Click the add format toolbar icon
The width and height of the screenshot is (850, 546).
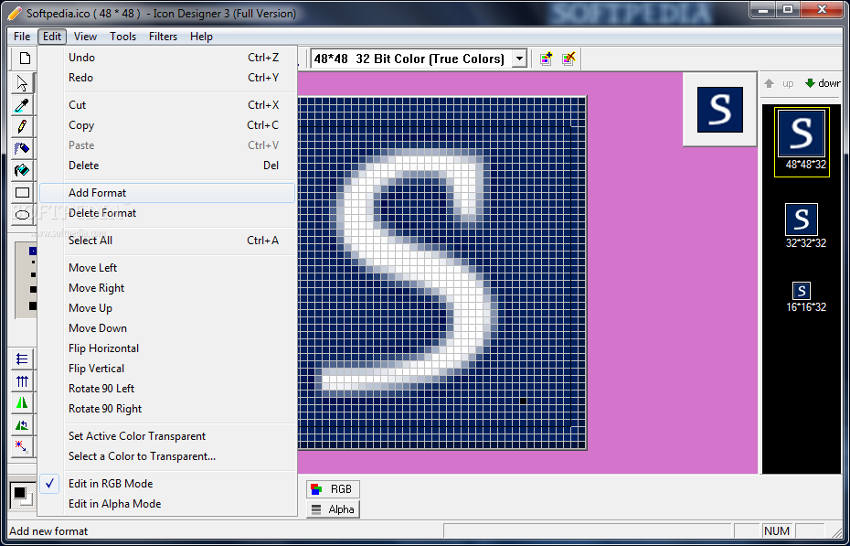[546, 59]
